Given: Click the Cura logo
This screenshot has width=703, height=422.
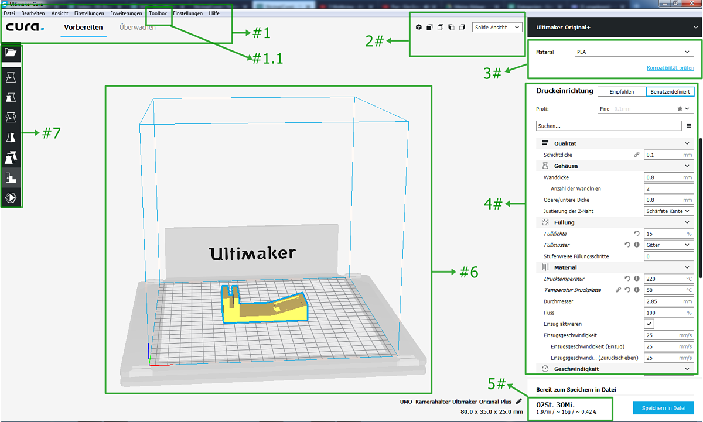Looking at the screenshot, I should pos(25,27).
